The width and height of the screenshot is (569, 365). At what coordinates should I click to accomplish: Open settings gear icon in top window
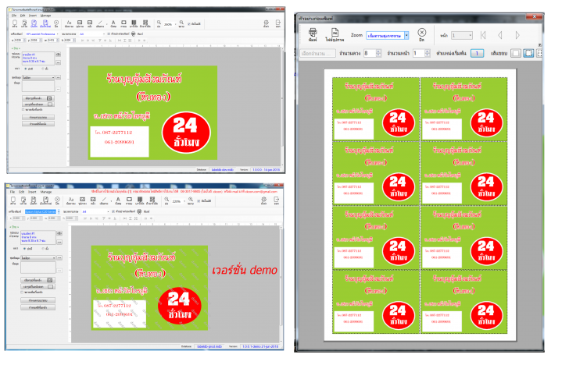(x=267, y=23)
